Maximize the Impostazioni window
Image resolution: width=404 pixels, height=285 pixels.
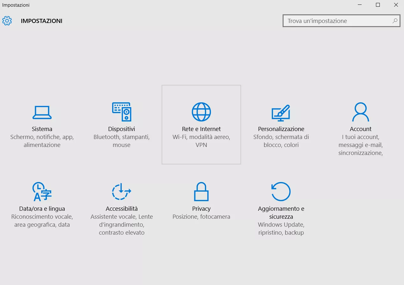click(x=378, y=5)
